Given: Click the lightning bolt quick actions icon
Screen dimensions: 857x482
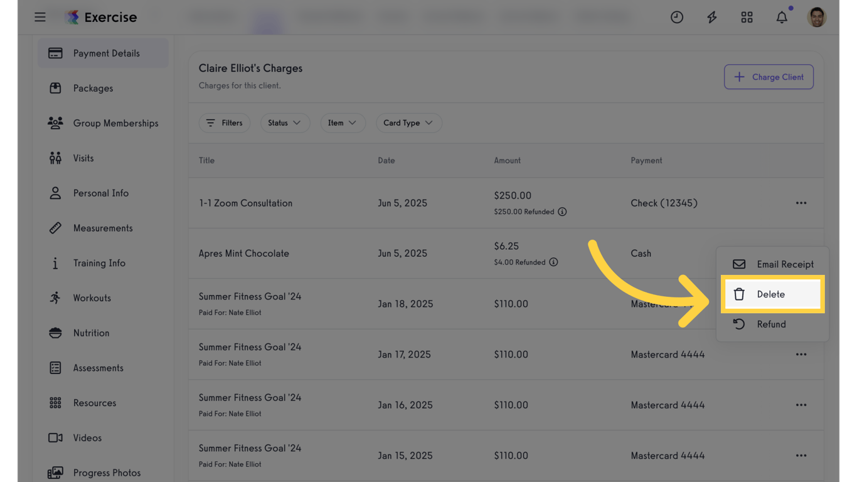Looking at the screenshot, I should pos(711,17).
